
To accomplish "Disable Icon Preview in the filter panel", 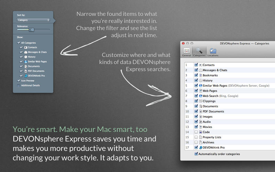I will (19, 80).
